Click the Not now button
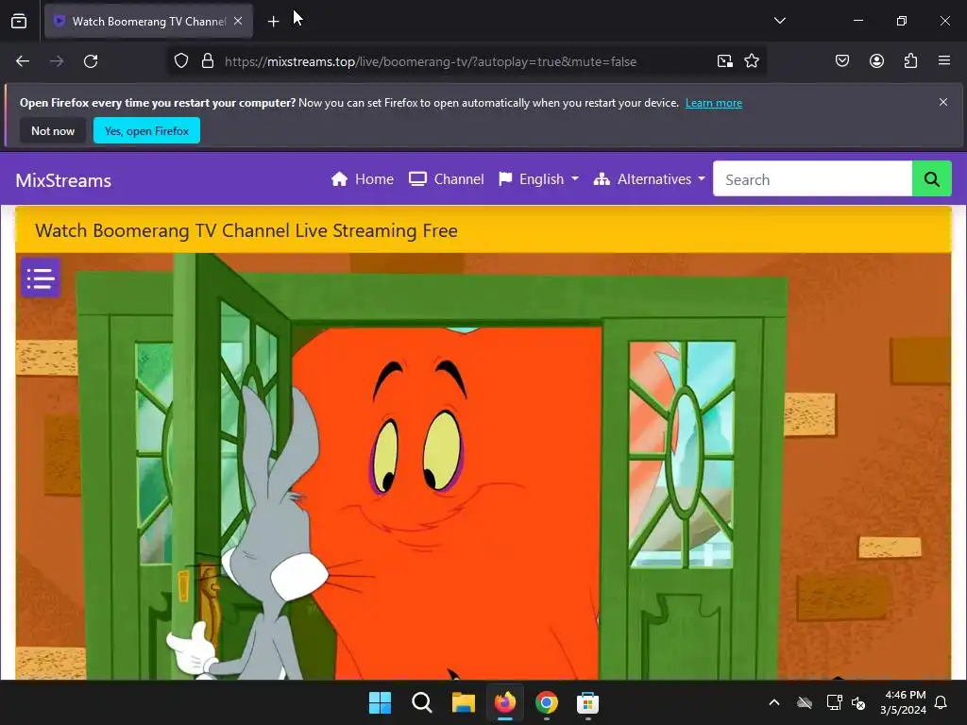Screen dimensions: 967x725 (x=53, y=130)
